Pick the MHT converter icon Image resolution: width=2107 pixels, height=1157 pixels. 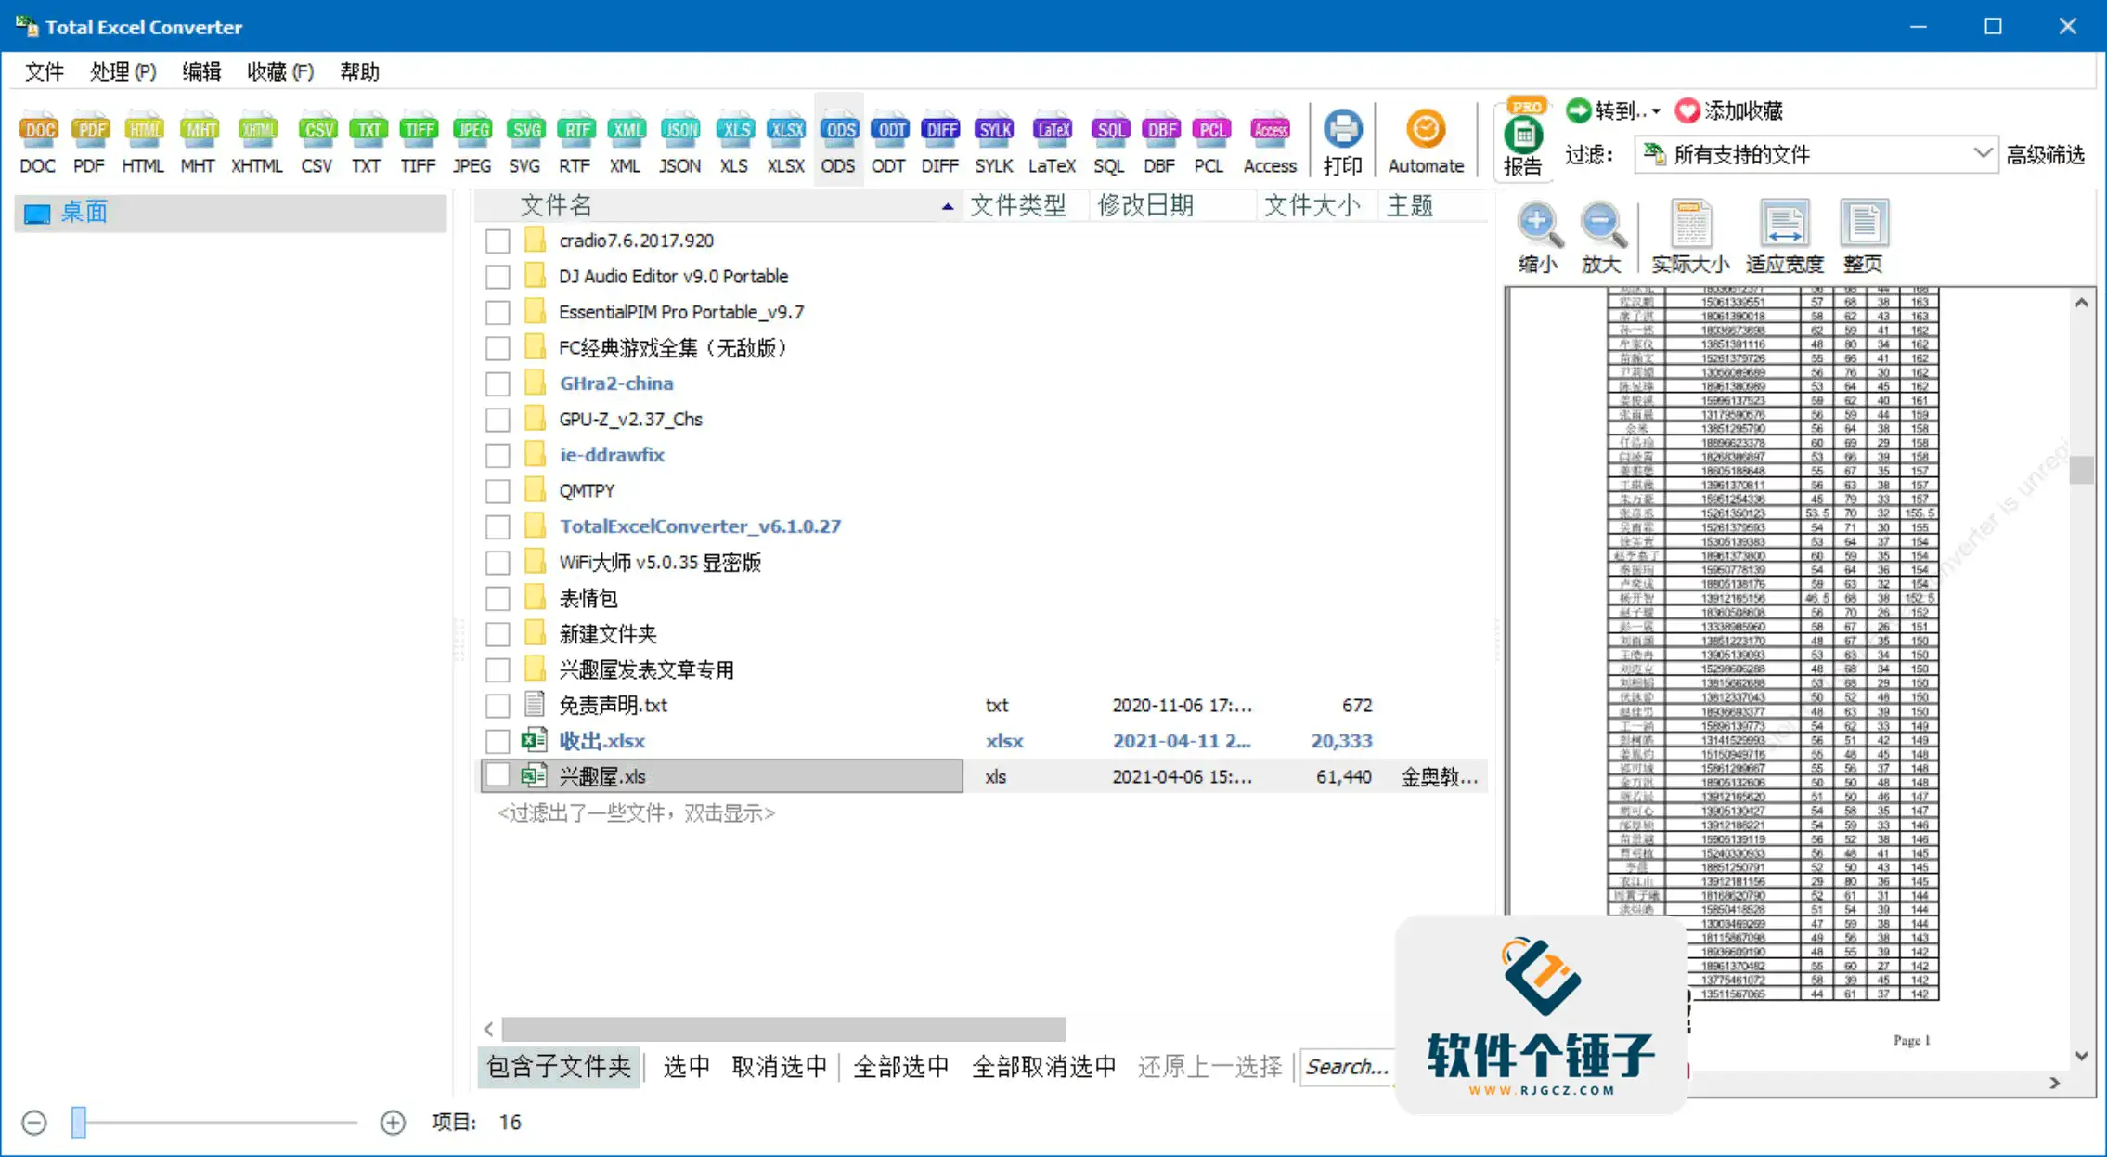198,142
